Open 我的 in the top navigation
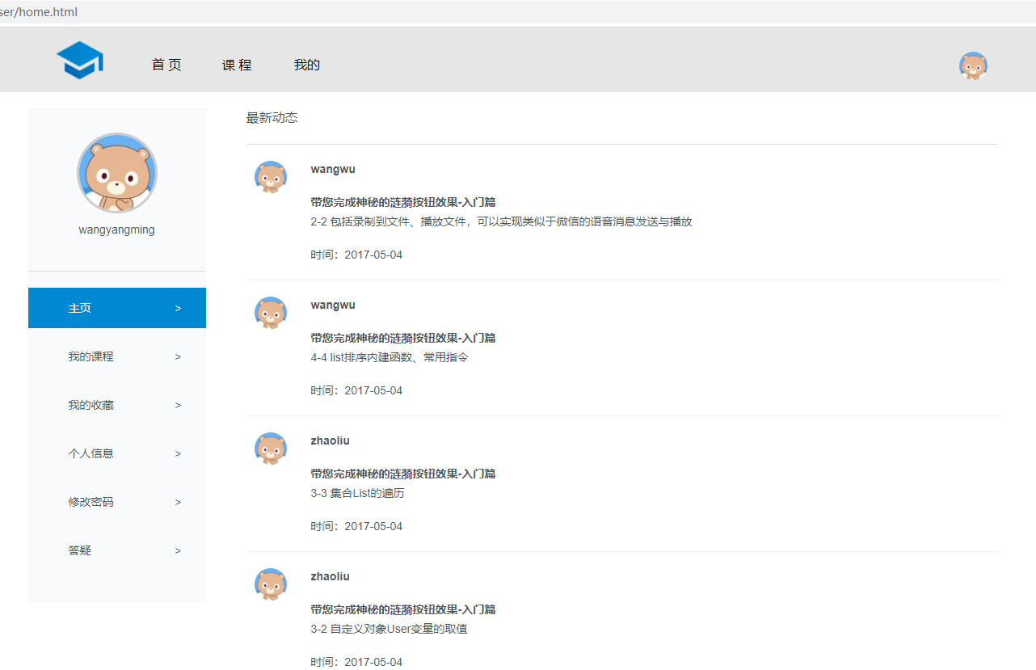Screen dimensions: 1036x670 (307, 65)
